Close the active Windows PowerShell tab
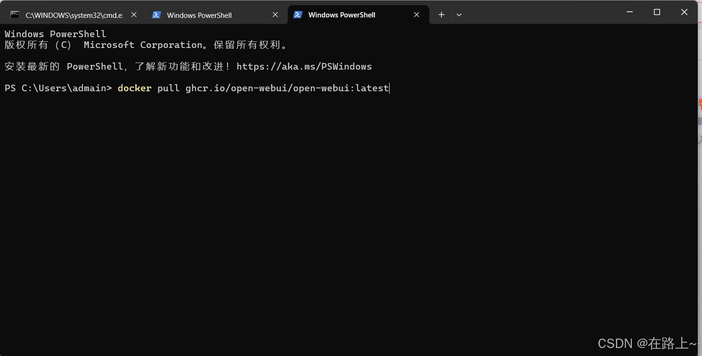 point(416,15)
